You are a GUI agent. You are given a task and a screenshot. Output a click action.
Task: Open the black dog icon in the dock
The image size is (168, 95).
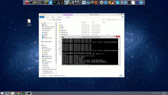[31, 2]
